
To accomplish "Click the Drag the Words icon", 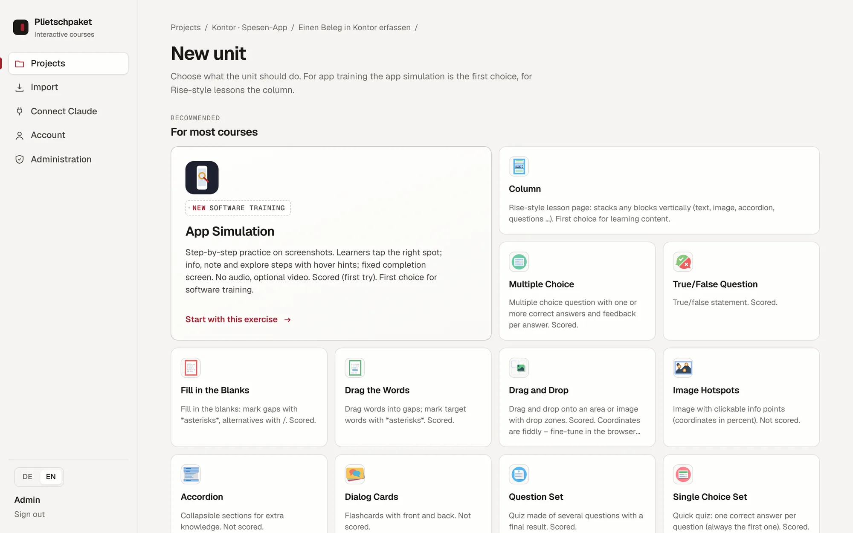I will 355,368.
